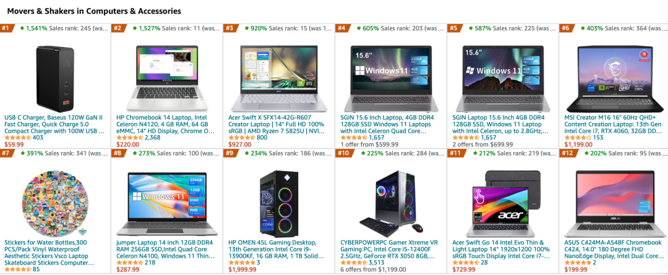Screen dimensions: 668x275
Task: Click the HP Chromebook 14 laptop picture
Action: (x=166, y=77)
